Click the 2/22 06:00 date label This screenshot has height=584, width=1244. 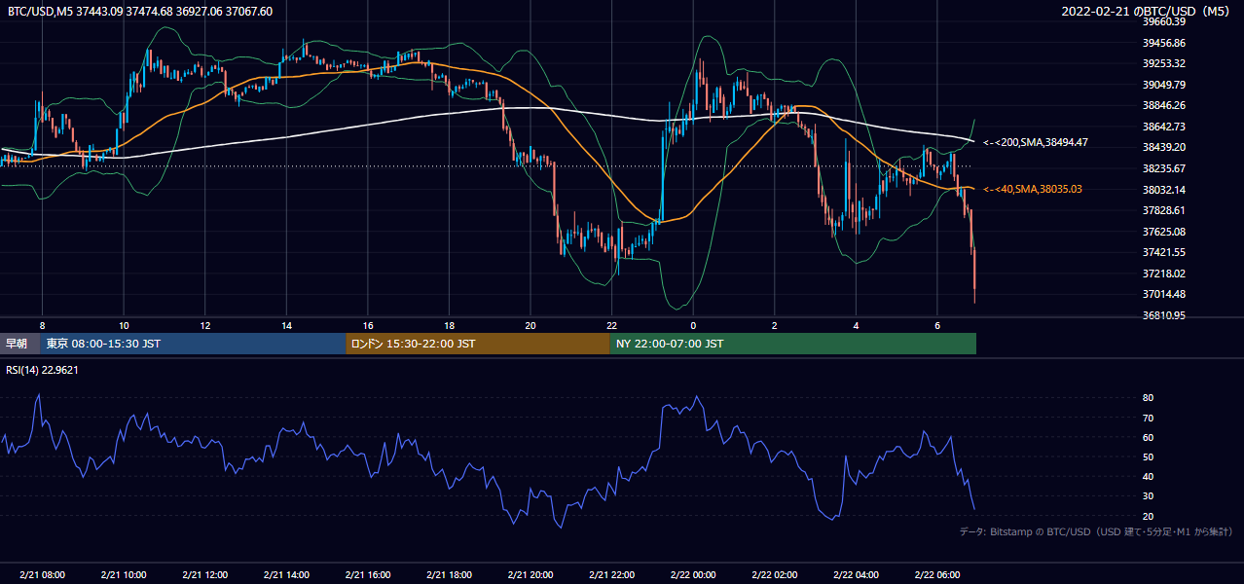tap(937, 575)
